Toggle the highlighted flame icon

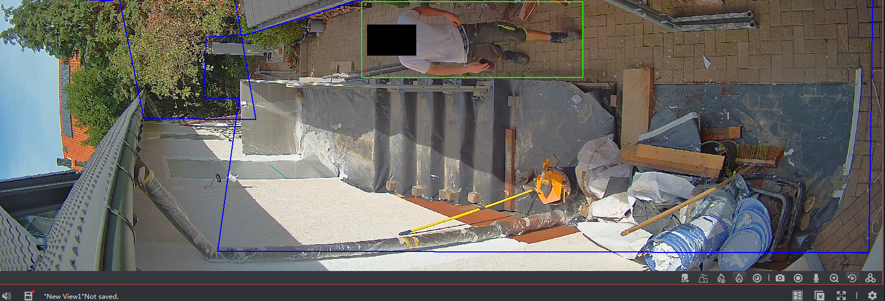739,278
